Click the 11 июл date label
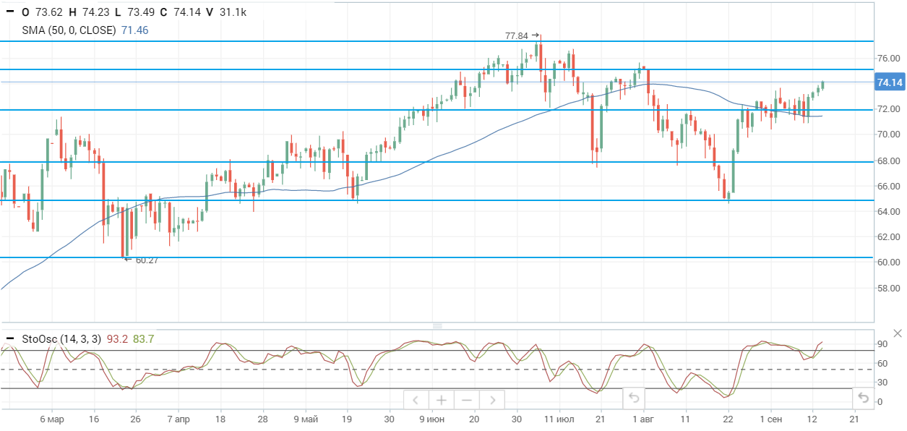 tap(559, 419)
